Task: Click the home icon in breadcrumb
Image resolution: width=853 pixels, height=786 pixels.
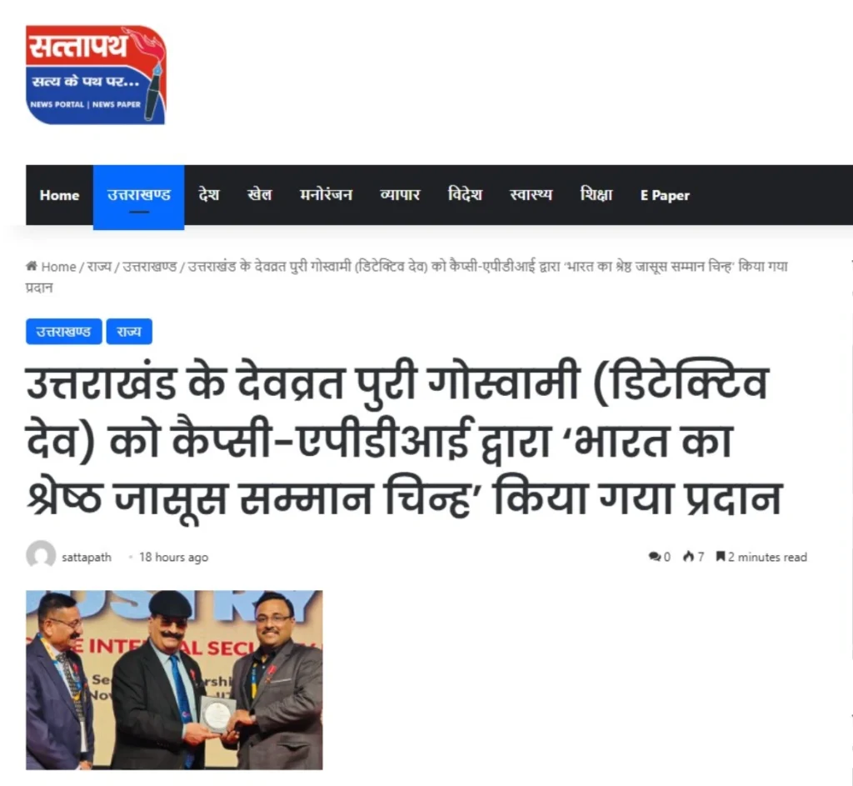Action: 32,266
